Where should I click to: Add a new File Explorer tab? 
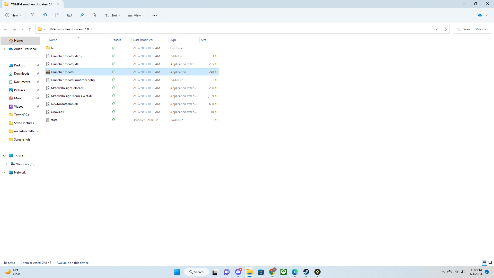tap(70, 4)
